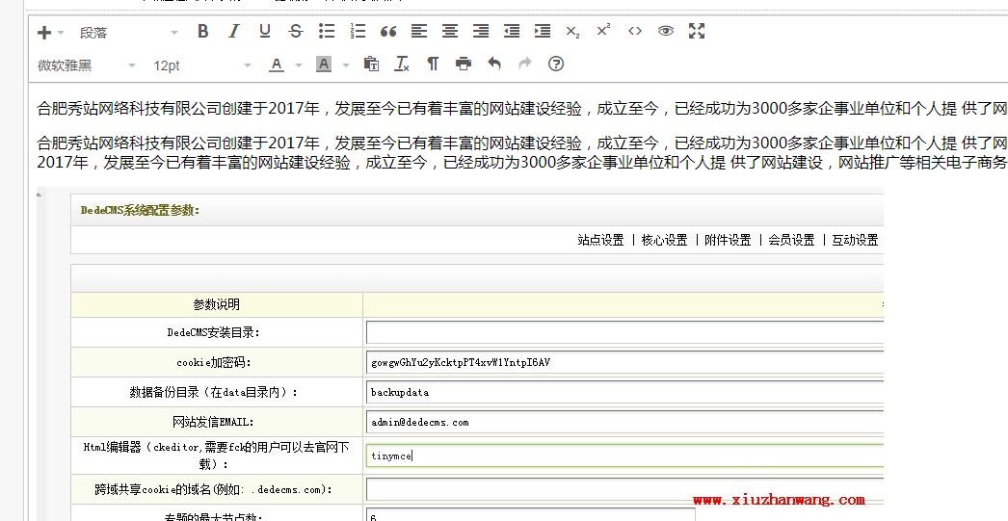Print the editor content

pos(464,65)
